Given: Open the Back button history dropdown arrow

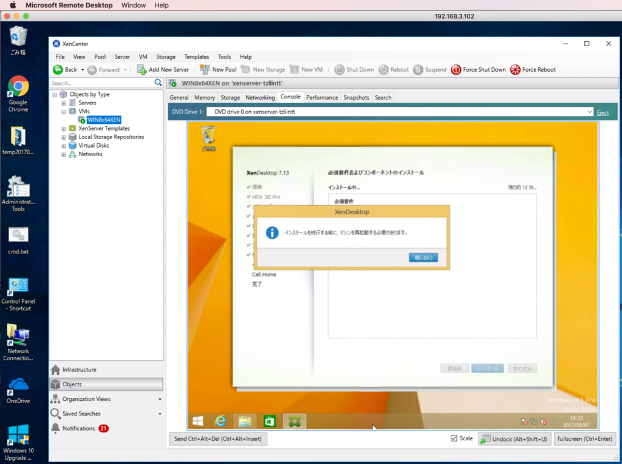Looking at the screenshot, I should (83, 70).
